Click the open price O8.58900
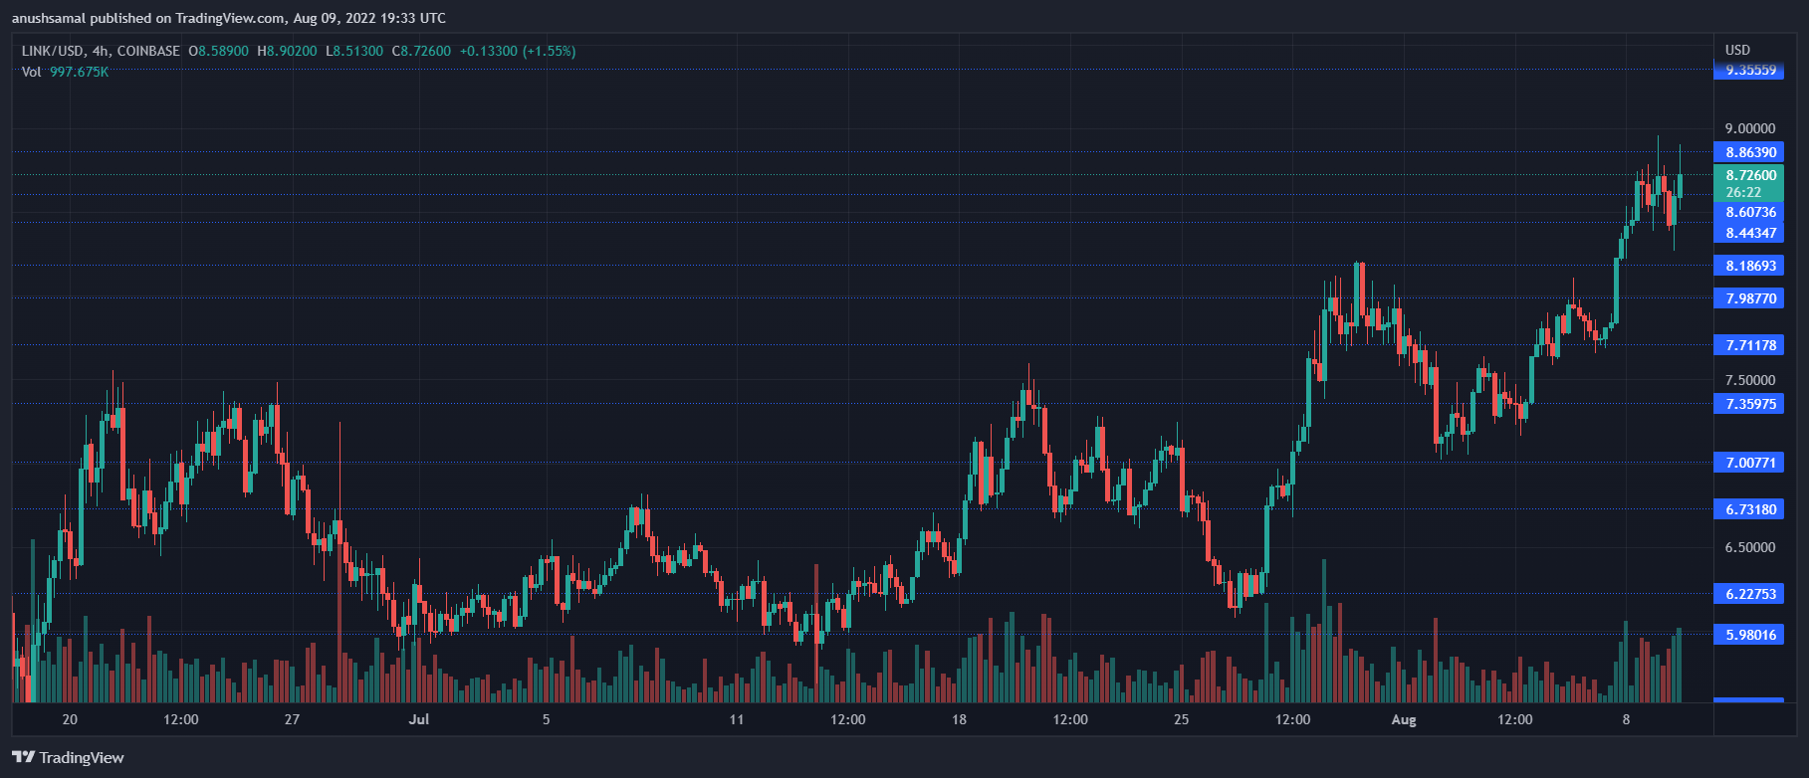 (219, 51)
